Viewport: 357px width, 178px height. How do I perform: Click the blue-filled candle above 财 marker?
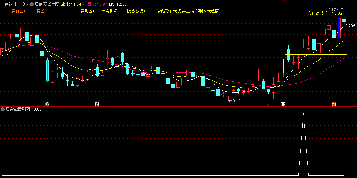pyautogui.click(x=107, y=65)
